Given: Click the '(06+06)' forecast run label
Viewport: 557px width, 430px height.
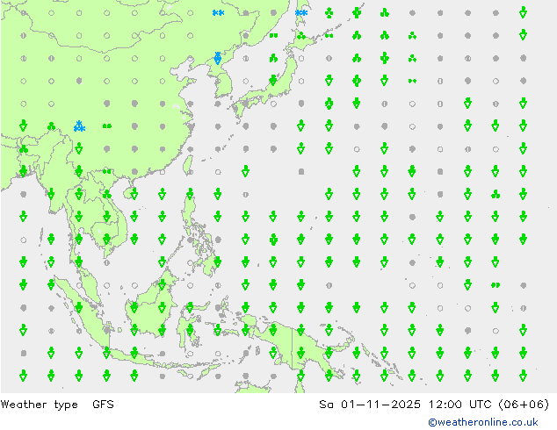Looking at the screenshot, I should coord(524,405).
